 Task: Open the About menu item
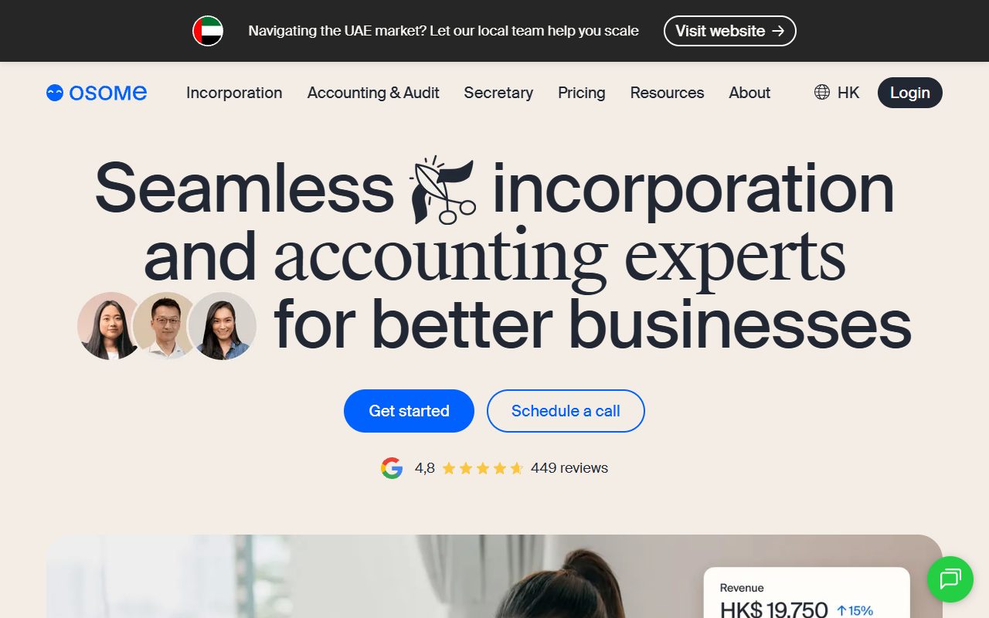tap(749, 93)
